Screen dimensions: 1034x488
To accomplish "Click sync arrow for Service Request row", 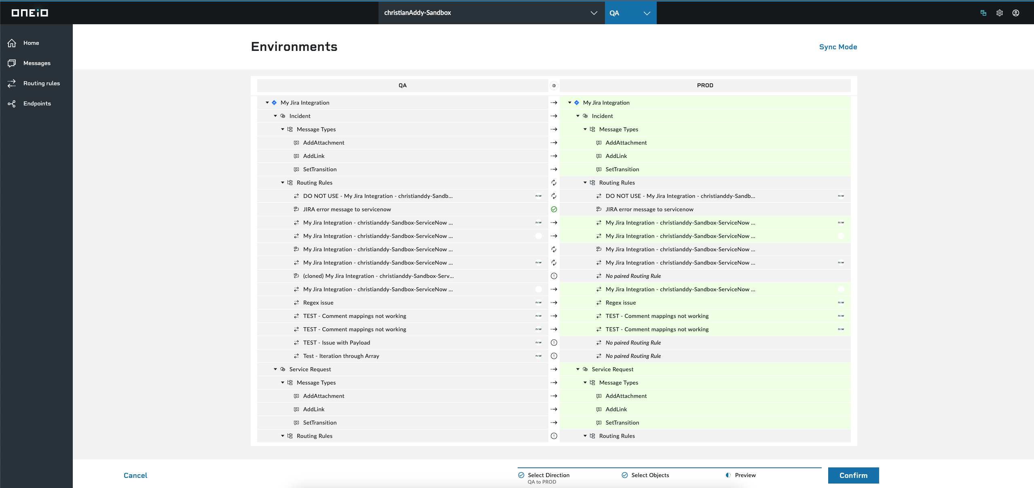I will 554,369.
